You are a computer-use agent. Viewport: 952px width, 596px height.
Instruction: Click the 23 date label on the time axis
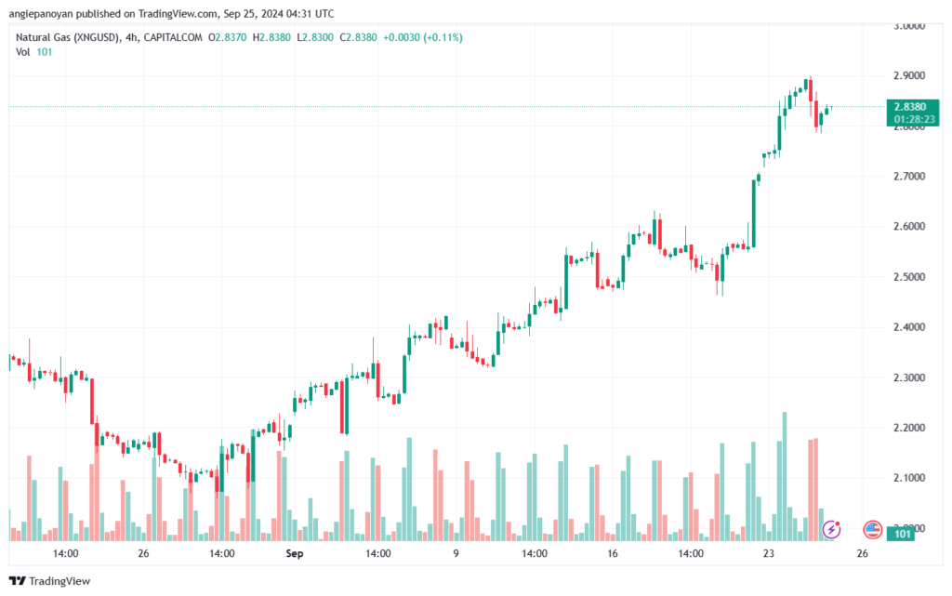tap(769, 553)
